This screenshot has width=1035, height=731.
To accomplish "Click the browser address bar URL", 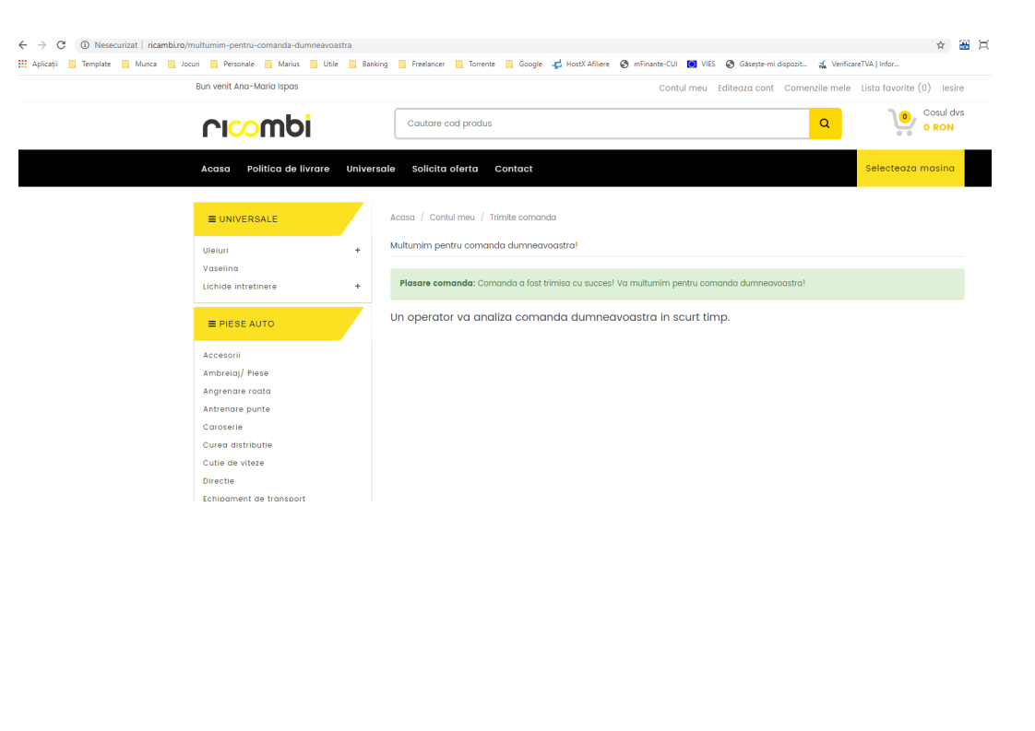I will pos(249,45).
